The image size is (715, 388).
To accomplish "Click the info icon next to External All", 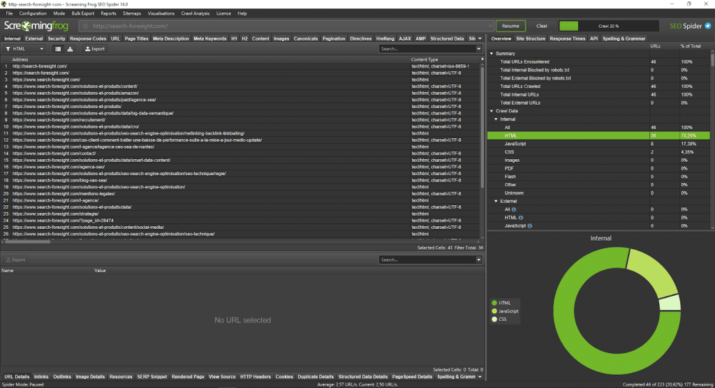I will (514, 209).
